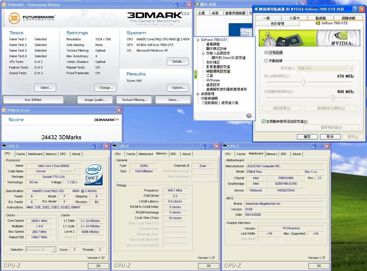Click OK in the left CPU-Z window
The image size is (367, 271).
point(98,266)
